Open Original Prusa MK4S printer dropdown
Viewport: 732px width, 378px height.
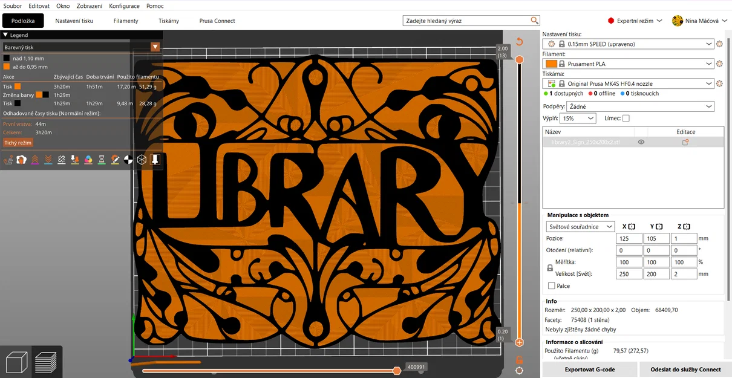[629, 83]
